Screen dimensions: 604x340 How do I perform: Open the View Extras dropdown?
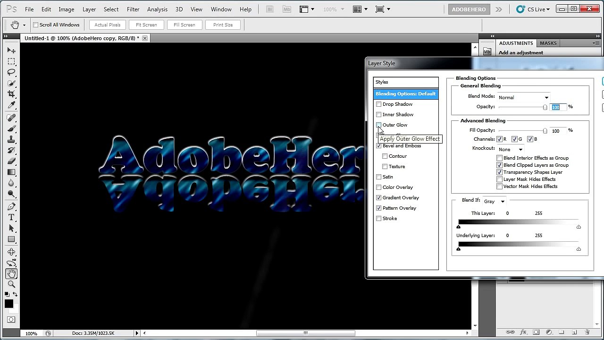307,9
